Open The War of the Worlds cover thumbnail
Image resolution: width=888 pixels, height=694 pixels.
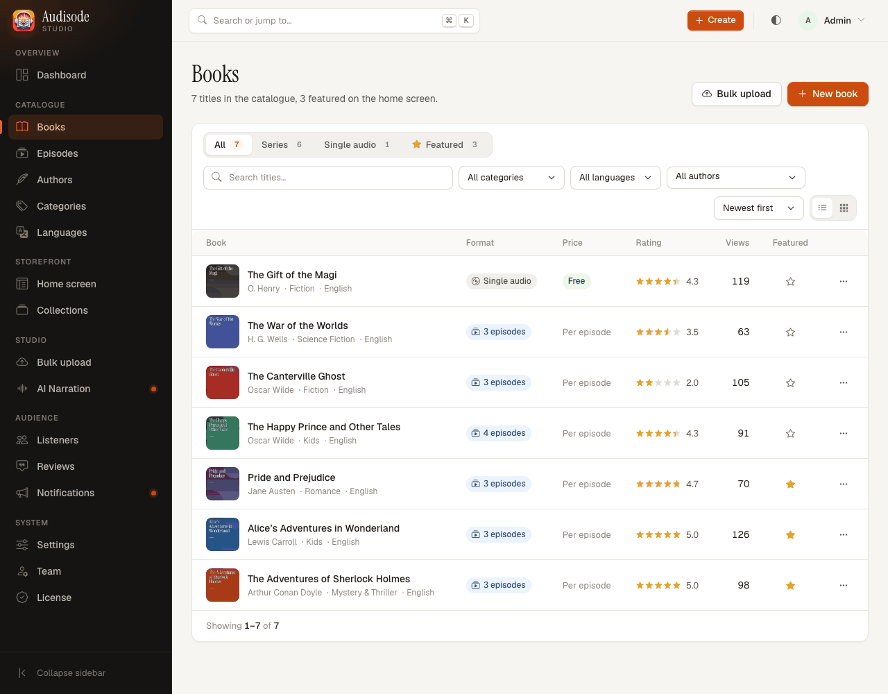(223, 332)
